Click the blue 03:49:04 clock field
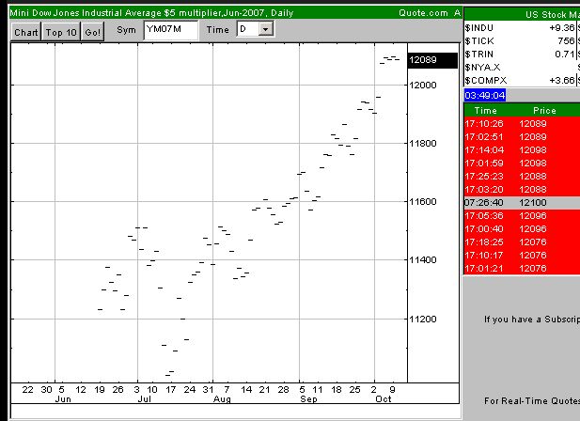This screenshot has width=580, height=421. 484,95
